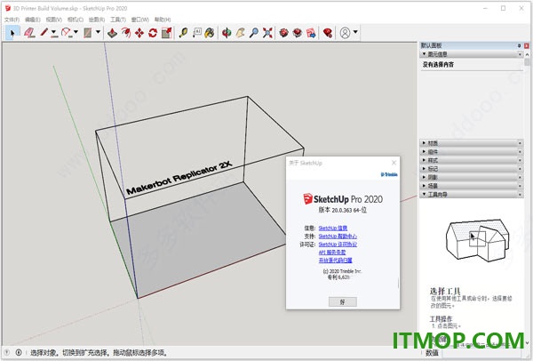This screenshot has width=533, height=361.
Task: Select the Eraser tool
Action: pos(30,33)
